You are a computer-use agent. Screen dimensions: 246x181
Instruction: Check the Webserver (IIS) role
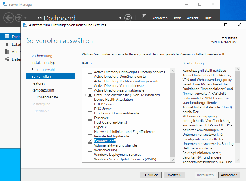(x=90, y=150)
